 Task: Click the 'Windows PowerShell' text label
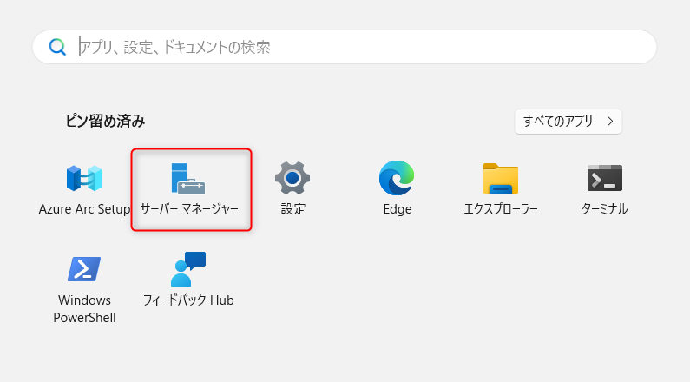coord(84,309)
